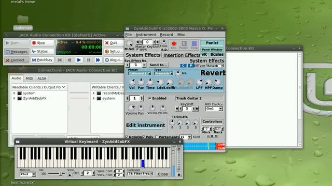
Task: Select the Insertion Effects tab
Action: pos(182,55)
